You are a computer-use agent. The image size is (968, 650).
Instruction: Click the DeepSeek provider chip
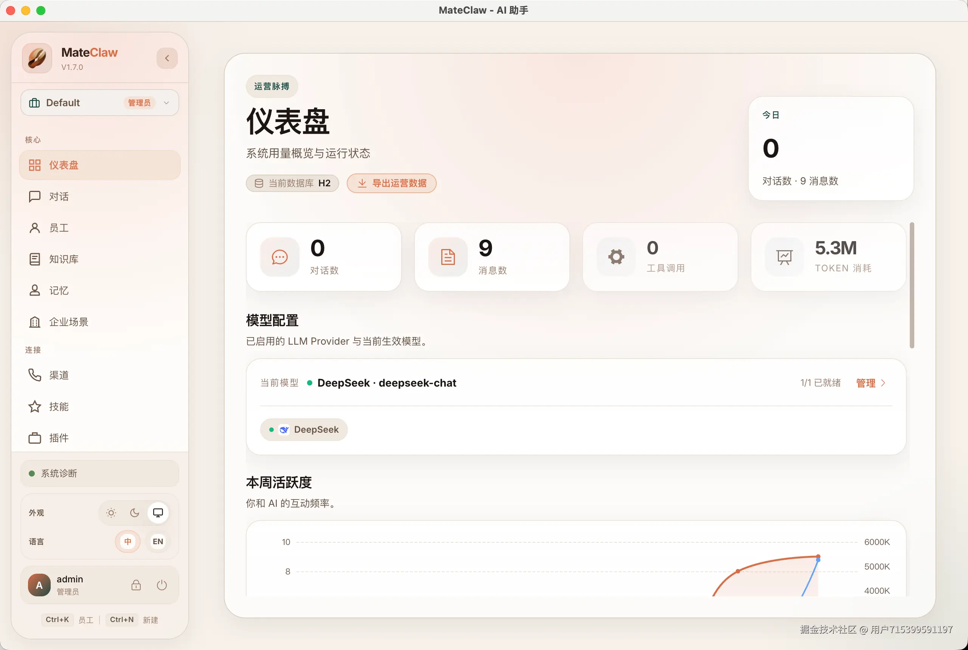(304, 429)
